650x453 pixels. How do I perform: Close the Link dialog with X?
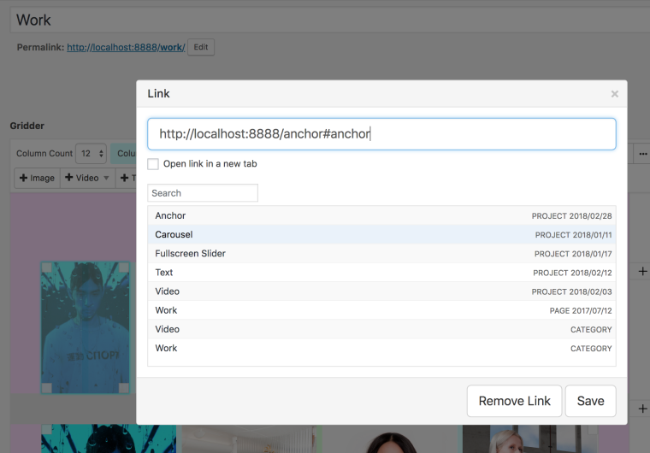[x=614, y=94]
